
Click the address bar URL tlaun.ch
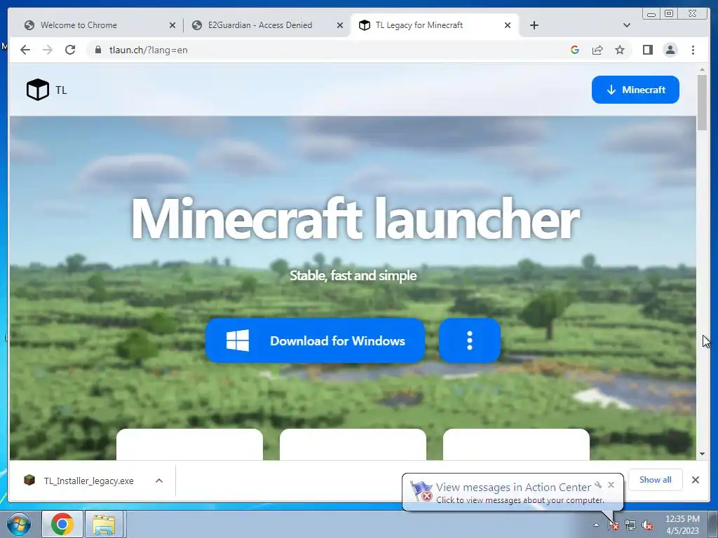point(149,50)
